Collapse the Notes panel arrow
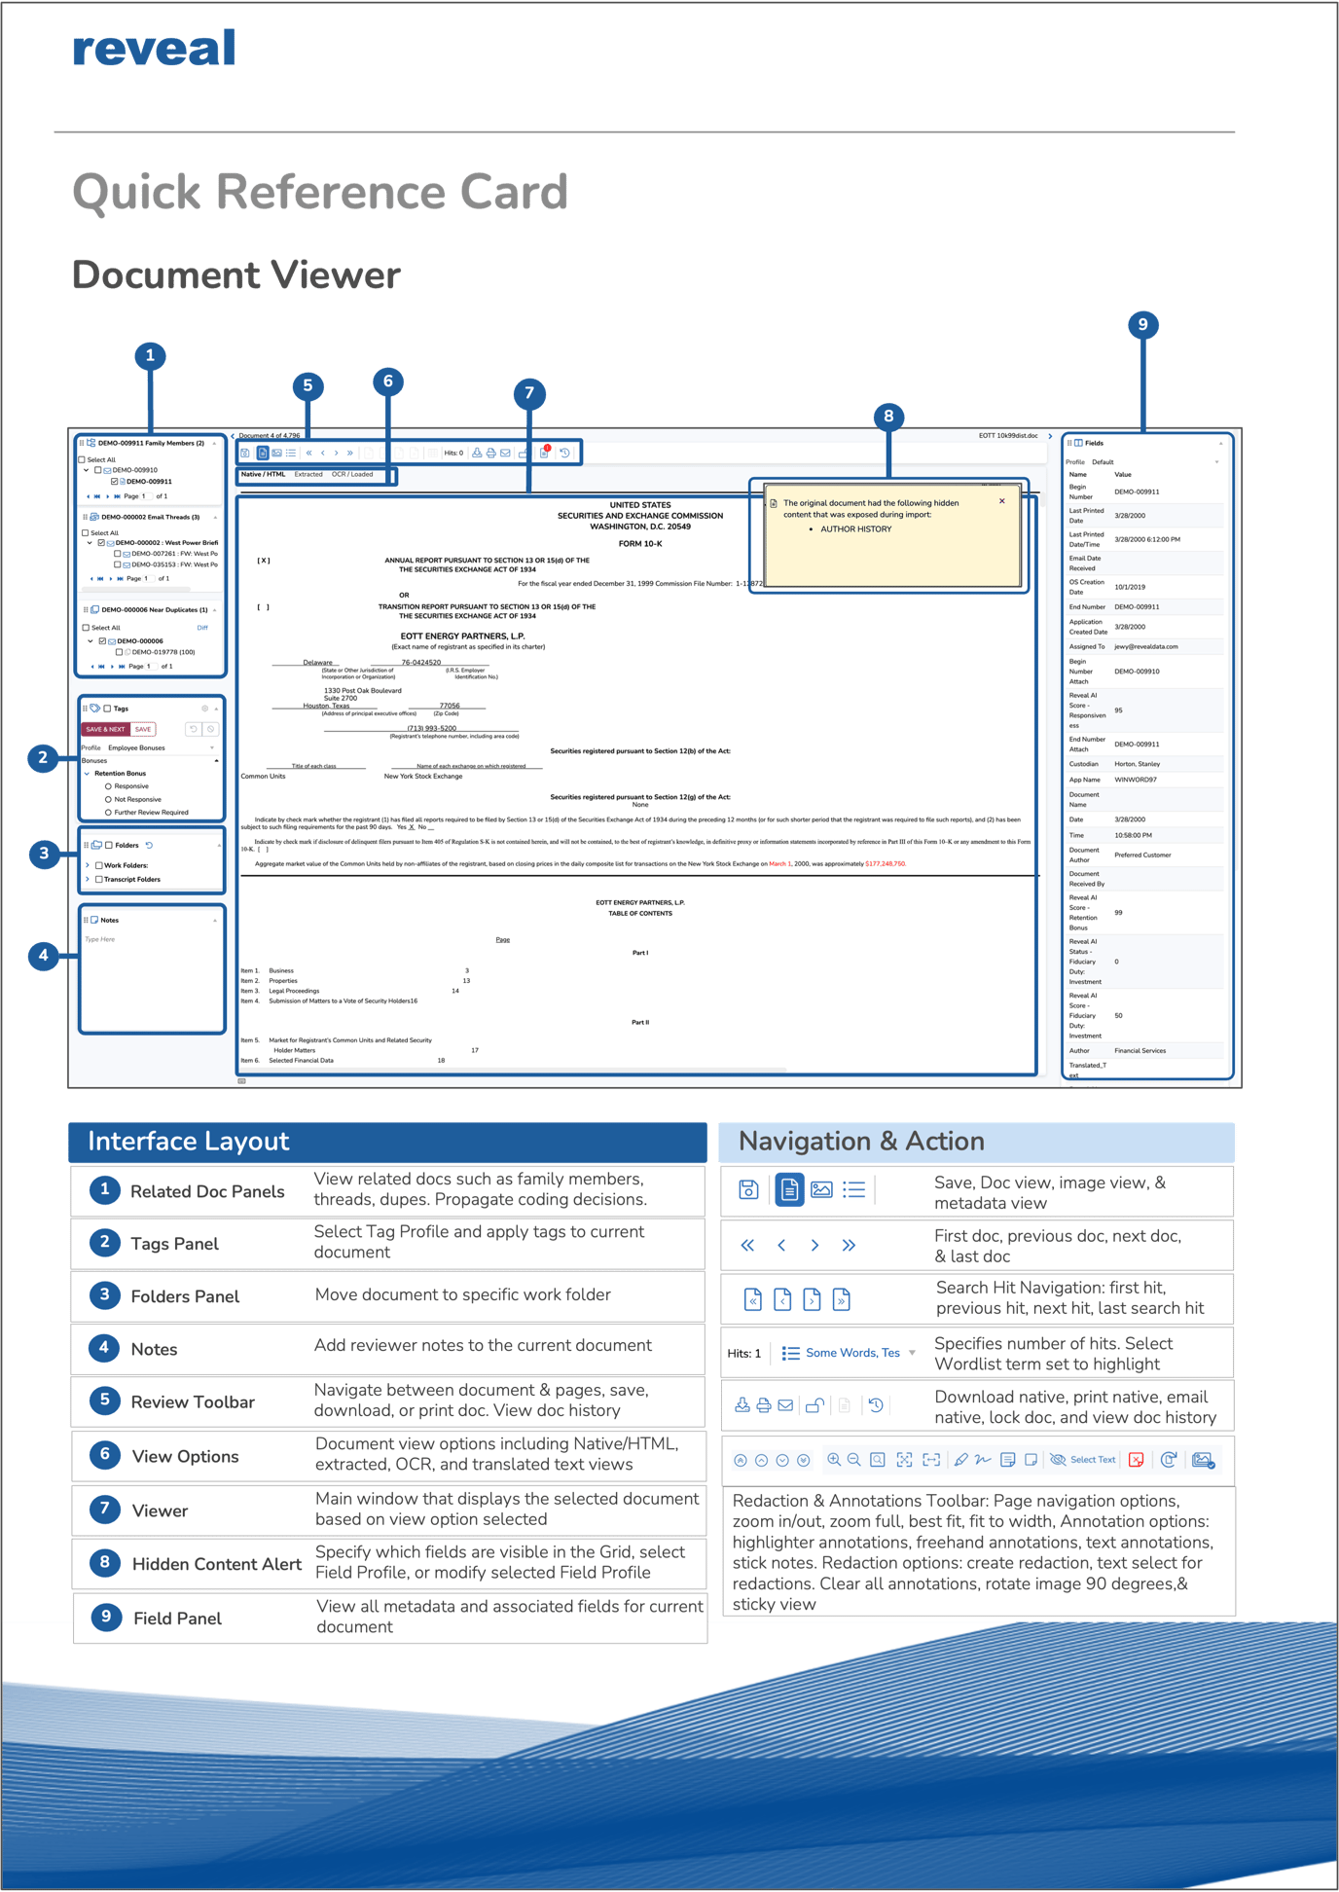The height and width of the screenshot is (1892, 1339). tap(215, 921)
